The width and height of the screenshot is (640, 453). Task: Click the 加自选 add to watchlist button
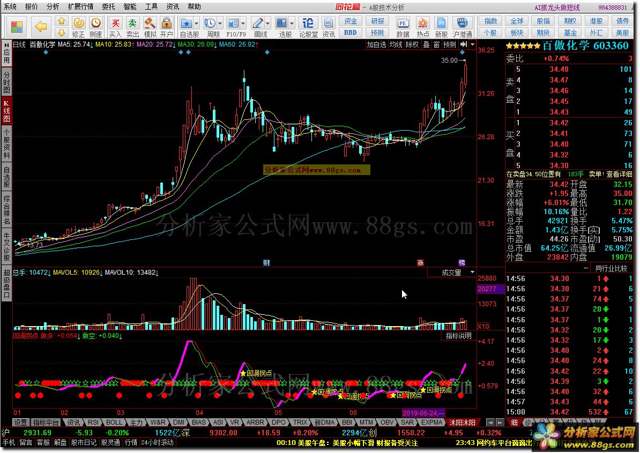pos(376,44)
